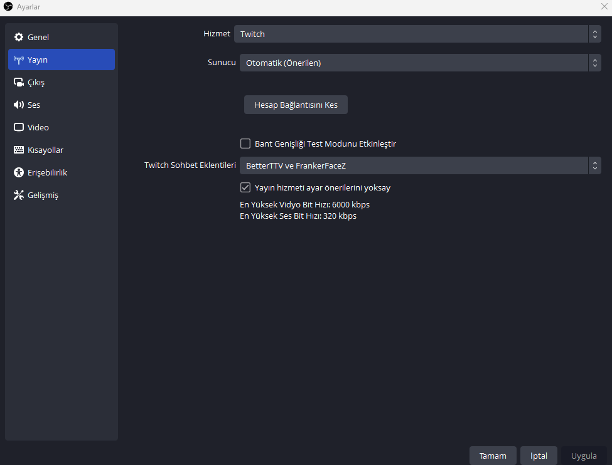Open the Genel settings section
Screen dimensions: 612x465
[x=62, y=37]
